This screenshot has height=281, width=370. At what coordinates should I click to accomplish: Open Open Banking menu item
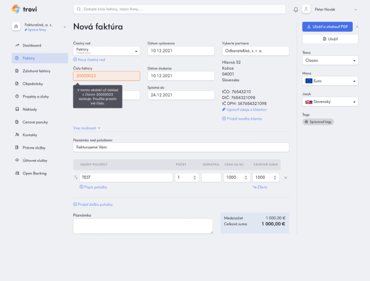(35, 173)
